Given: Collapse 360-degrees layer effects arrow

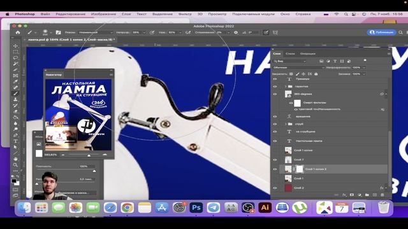Looking at the screenshot, I should 386,94.
